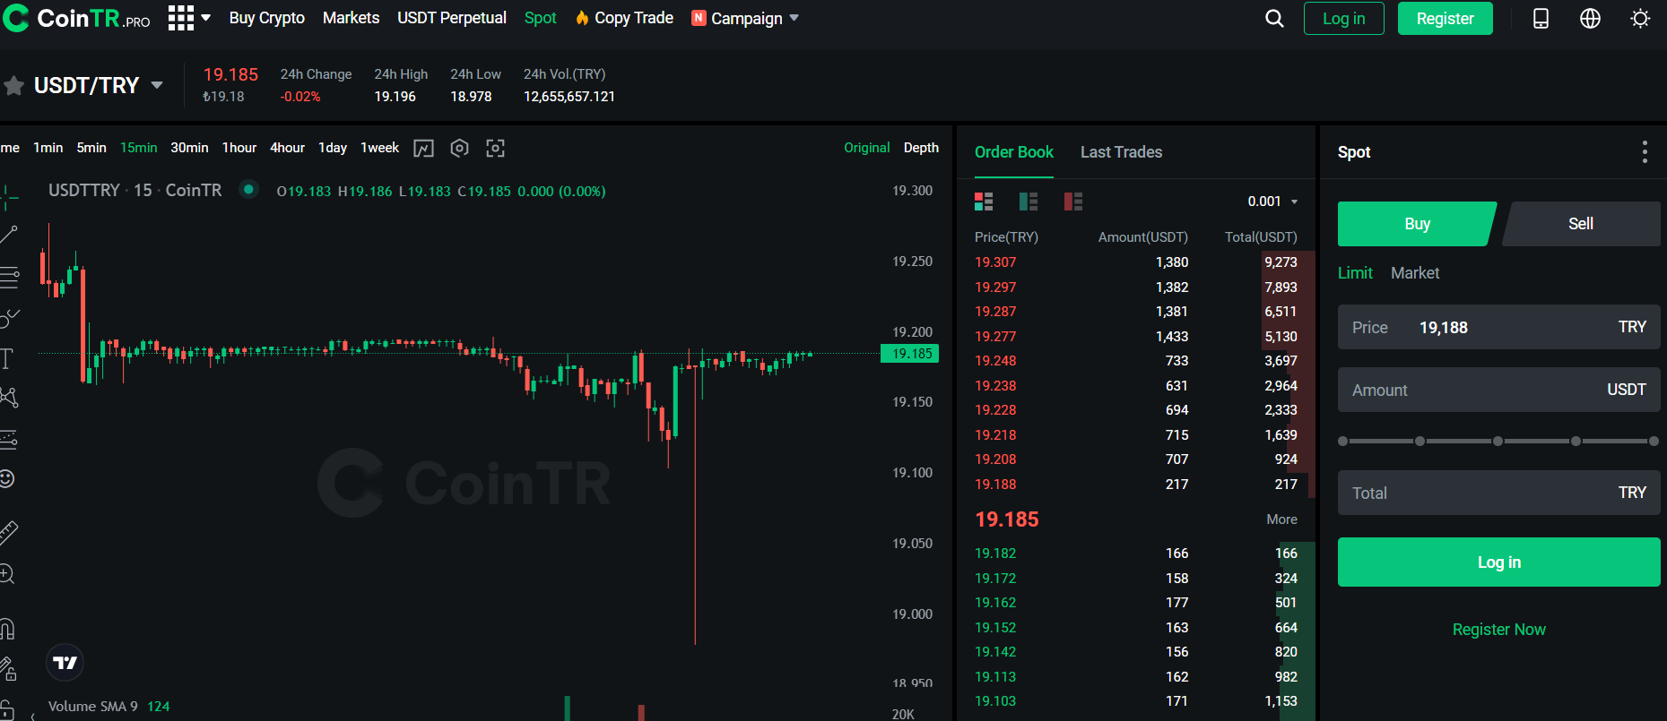This screenshot has height=721, width=1667.
Task: Click the Register button in header
Action: click(1445, 19)
